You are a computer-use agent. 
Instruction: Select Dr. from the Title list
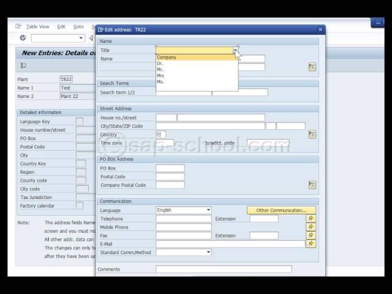(197, 64)
